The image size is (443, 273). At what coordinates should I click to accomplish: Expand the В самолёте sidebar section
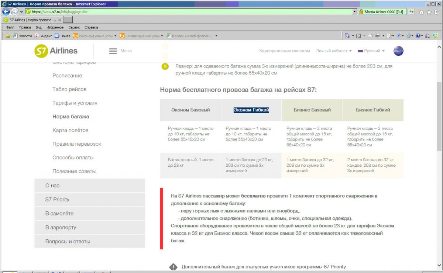coord(90,214)
